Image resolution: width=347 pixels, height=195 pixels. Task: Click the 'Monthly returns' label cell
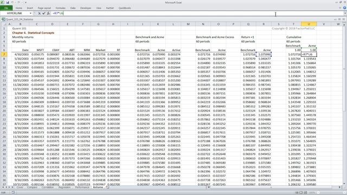pos(23,37)
